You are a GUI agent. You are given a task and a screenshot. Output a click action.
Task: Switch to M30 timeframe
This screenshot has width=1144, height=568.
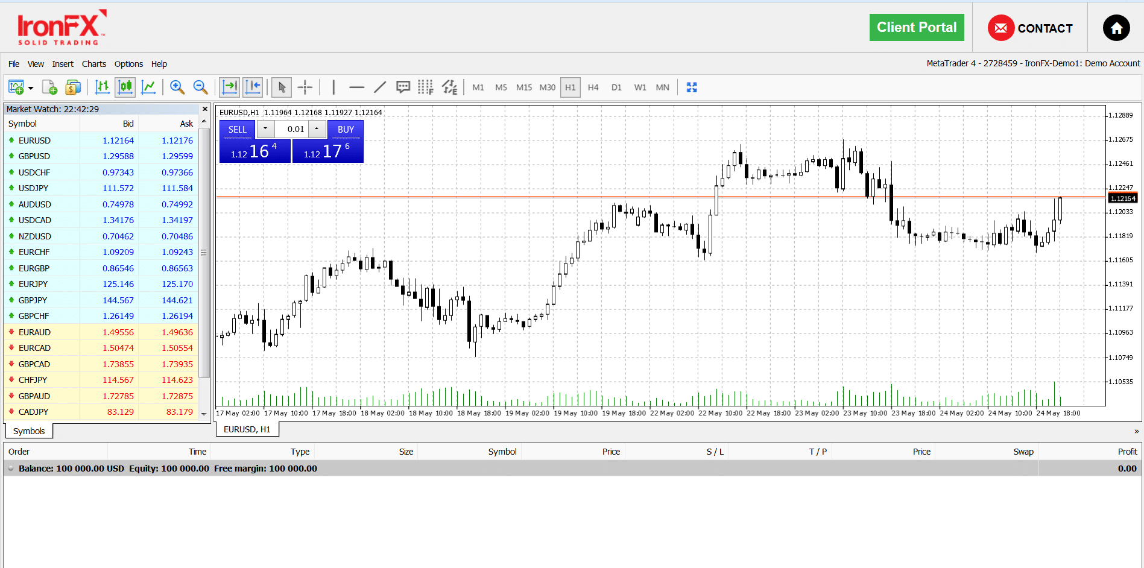(548, 87)
